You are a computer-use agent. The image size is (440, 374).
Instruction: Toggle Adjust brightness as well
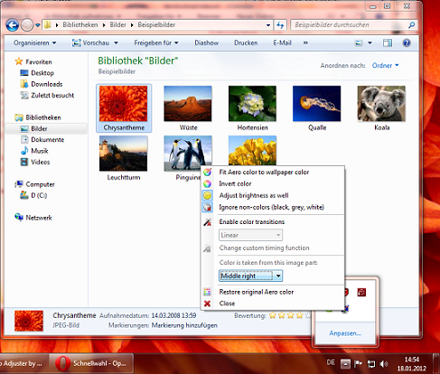coord(254,195)
